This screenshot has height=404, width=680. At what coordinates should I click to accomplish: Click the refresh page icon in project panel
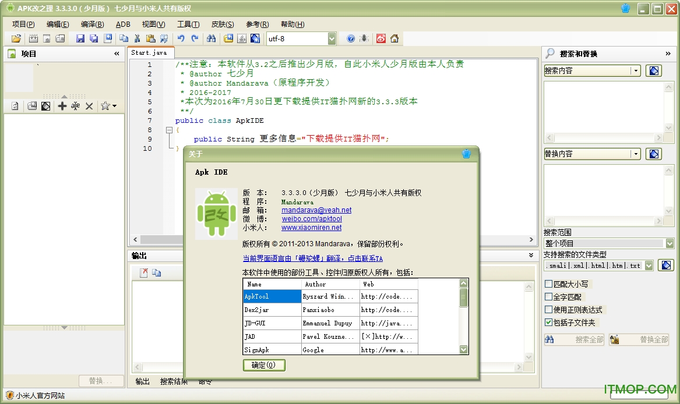point(15,106)
